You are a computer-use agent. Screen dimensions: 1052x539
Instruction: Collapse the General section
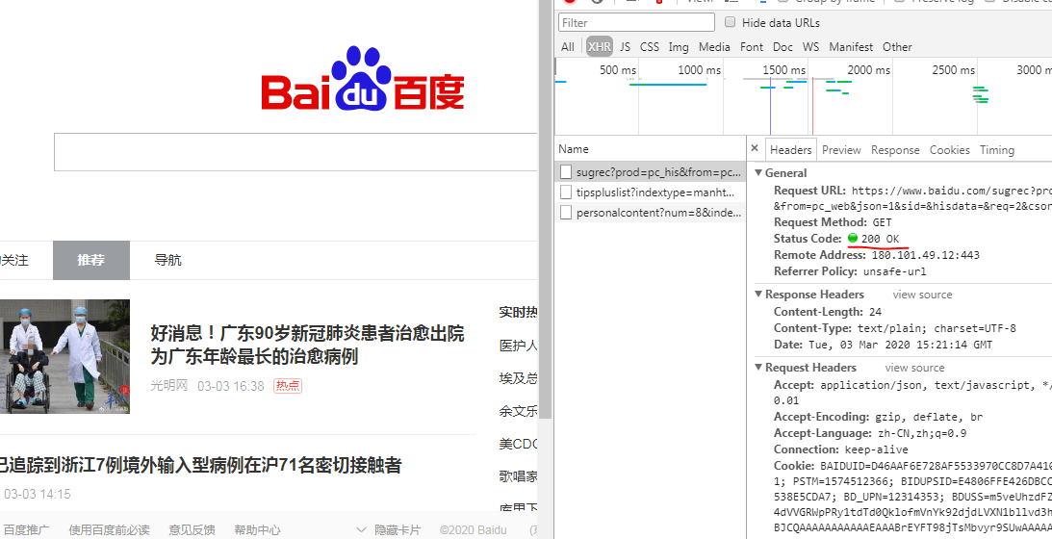coord(758,173)
